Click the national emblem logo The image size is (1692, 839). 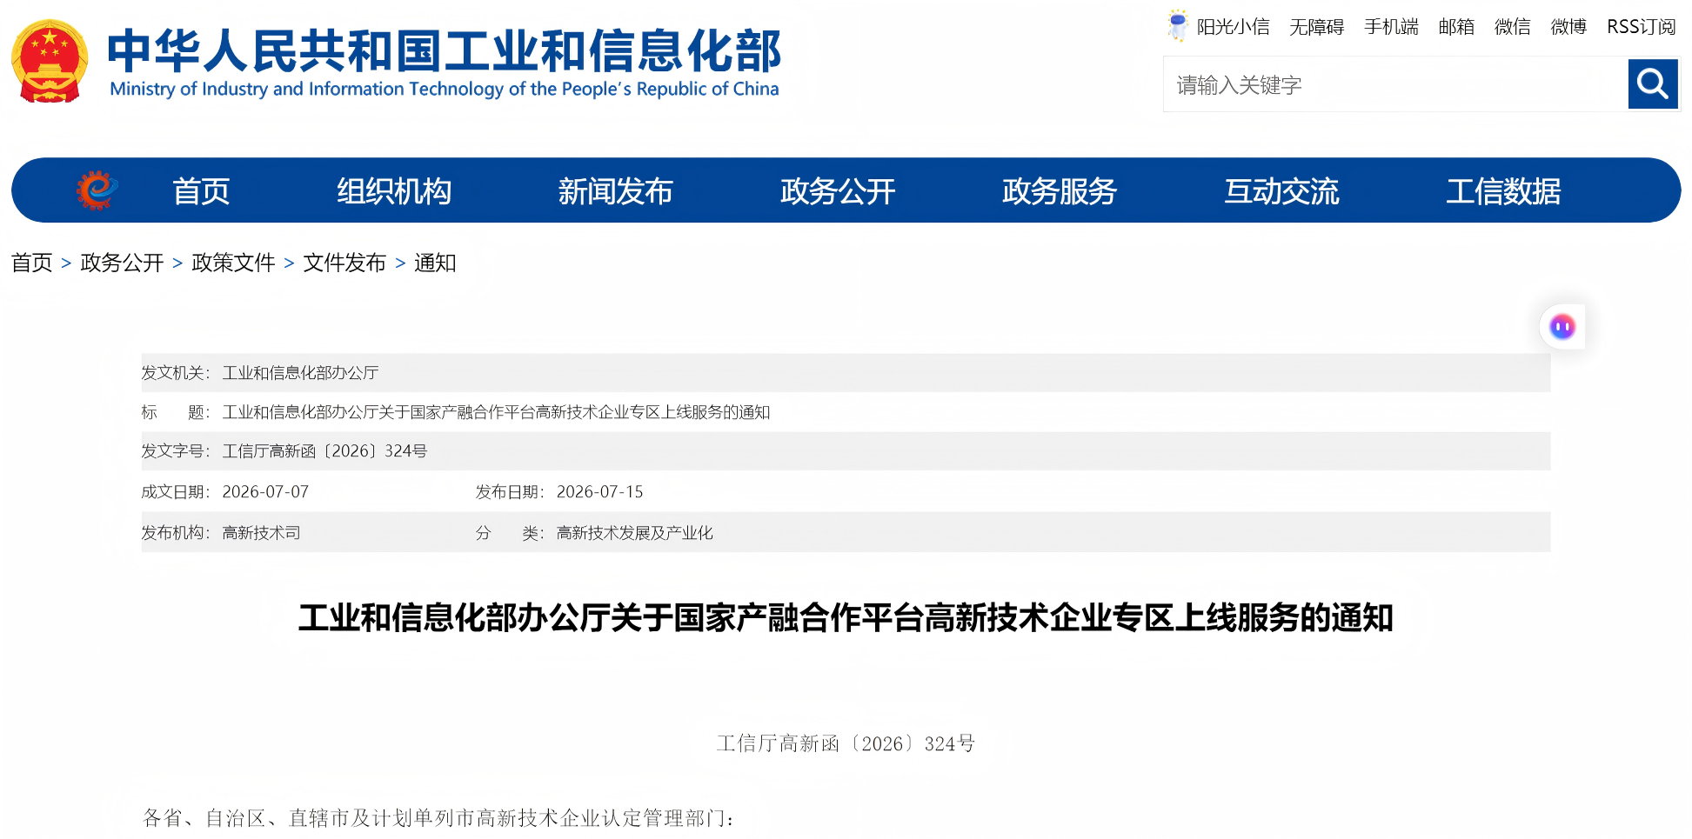(50, 60)
